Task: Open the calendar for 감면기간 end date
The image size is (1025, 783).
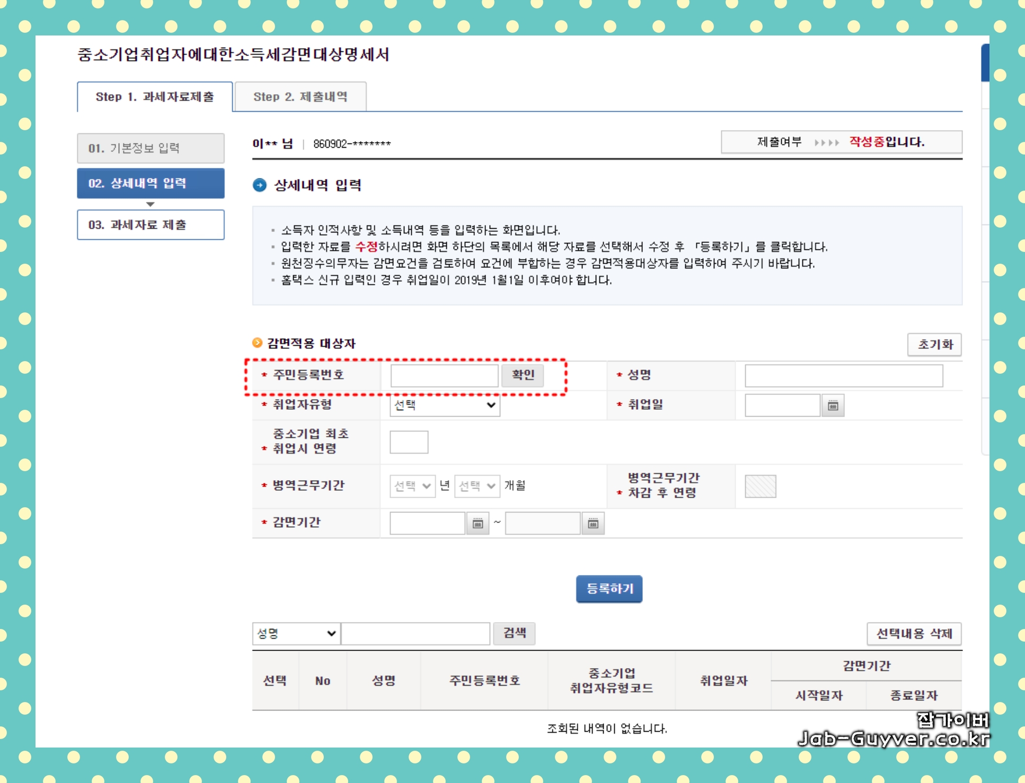Action: pyautogui.click(x=593, y=523)
